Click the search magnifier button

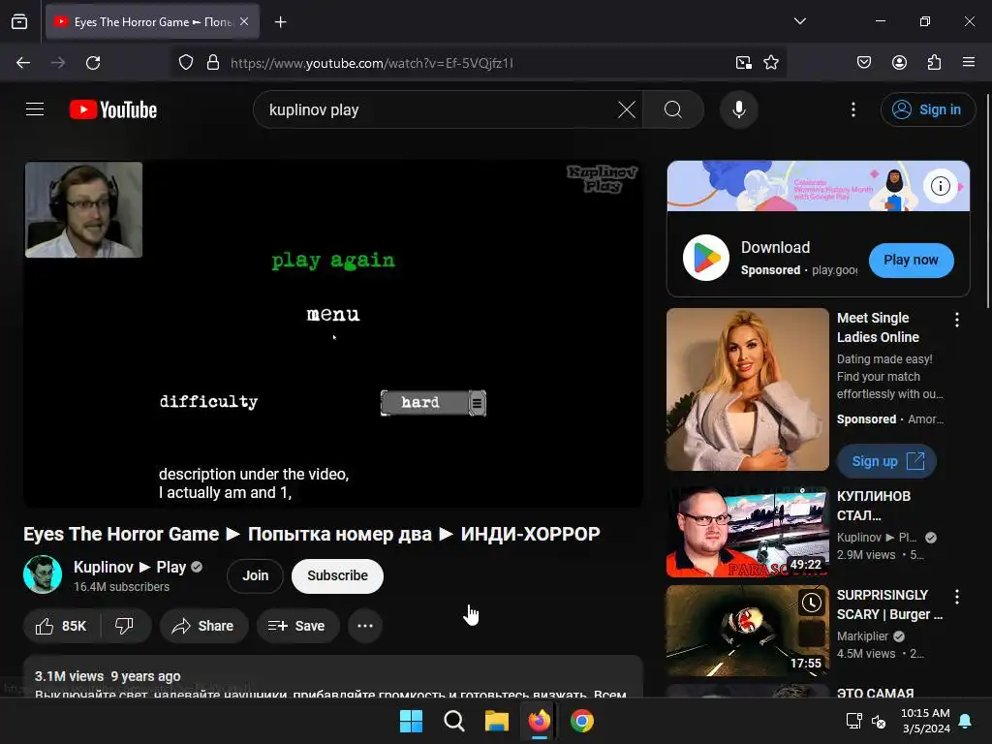point(673,109)
